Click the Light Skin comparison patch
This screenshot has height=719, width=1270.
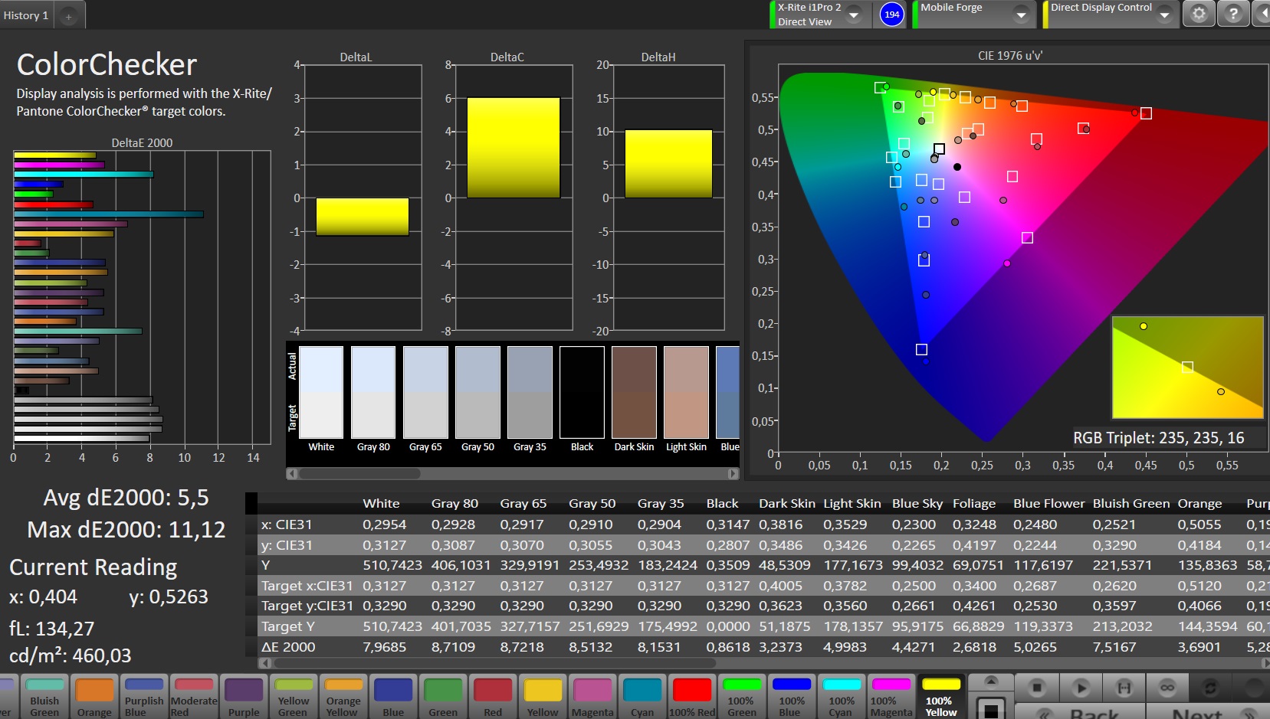point(686,392)
